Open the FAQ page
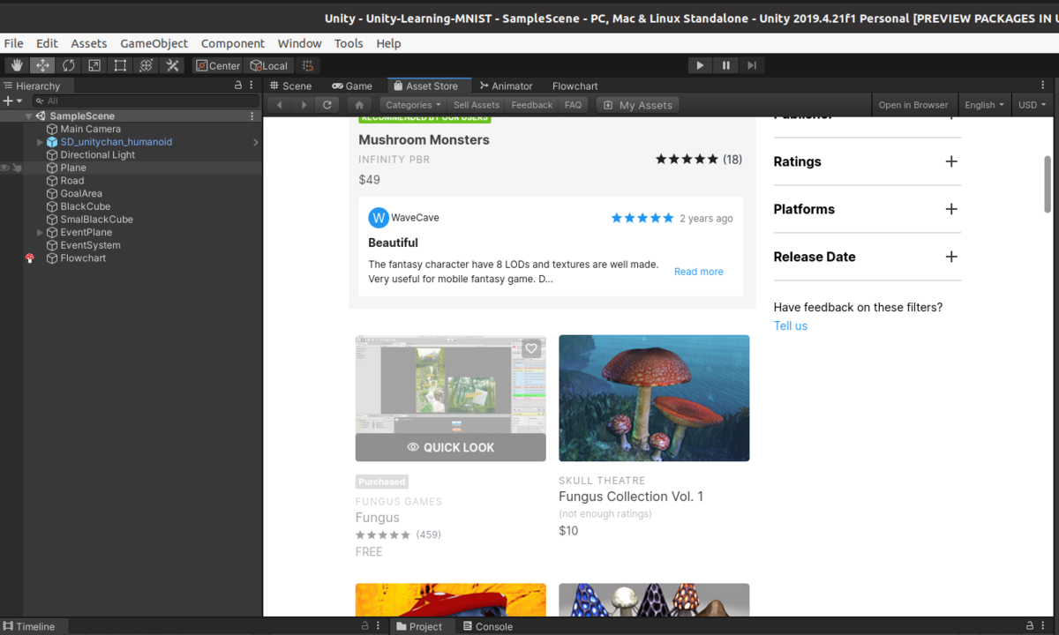The image size is (1059, 635). [x=573, y=105]
